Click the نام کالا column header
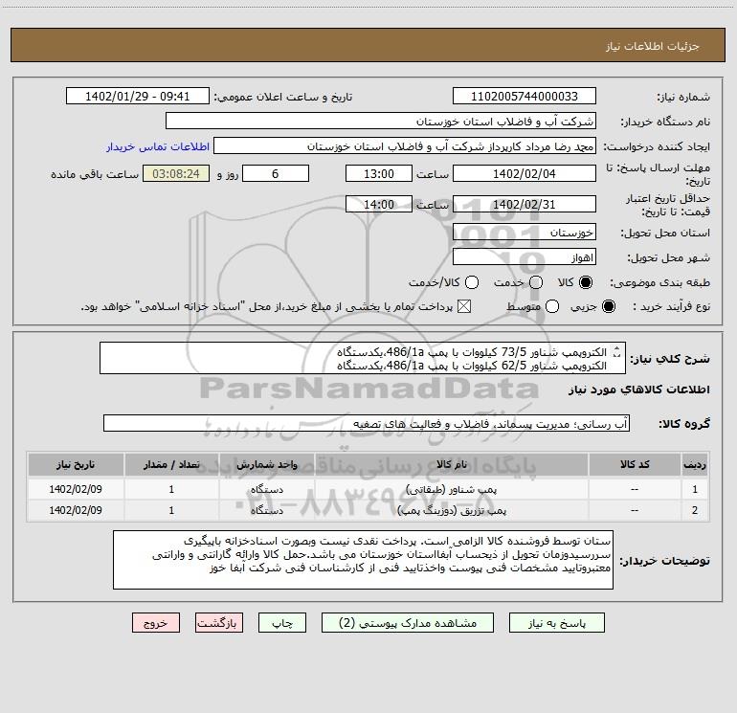 tap(451, 464)
